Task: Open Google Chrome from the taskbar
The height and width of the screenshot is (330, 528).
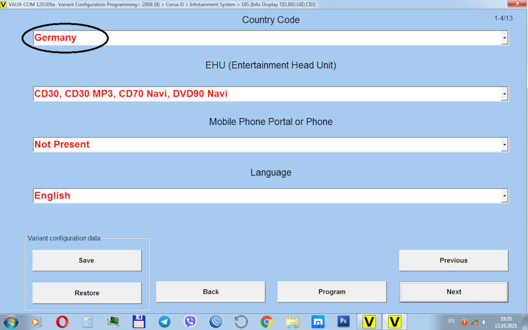Action: tap(267, 322)
